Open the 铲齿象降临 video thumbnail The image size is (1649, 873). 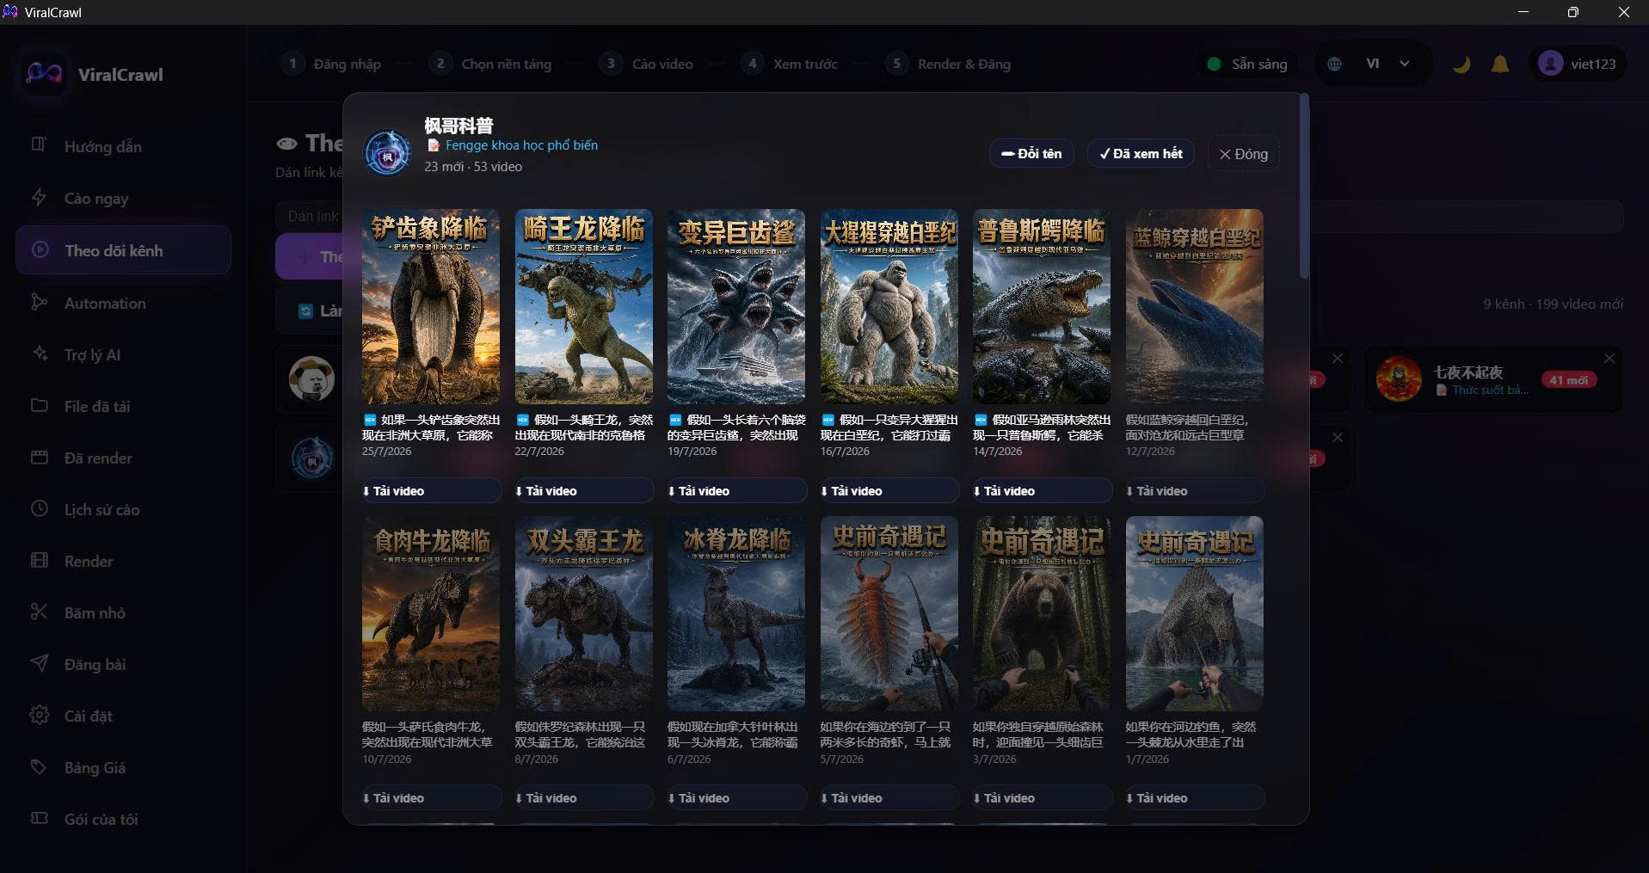[431, 306]
